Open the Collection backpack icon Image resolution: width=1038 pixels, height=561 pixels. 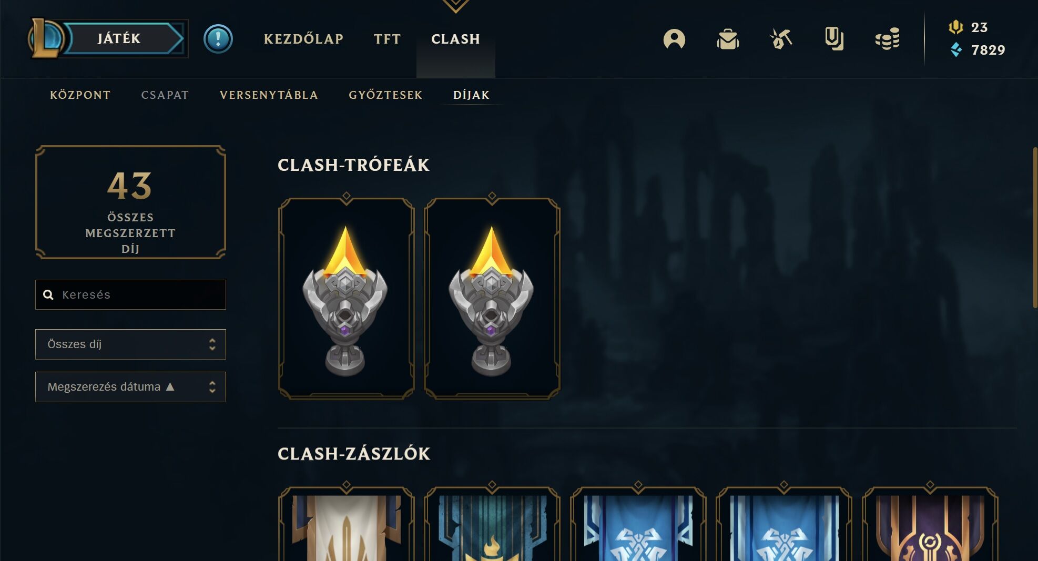[x=728, y=39]
